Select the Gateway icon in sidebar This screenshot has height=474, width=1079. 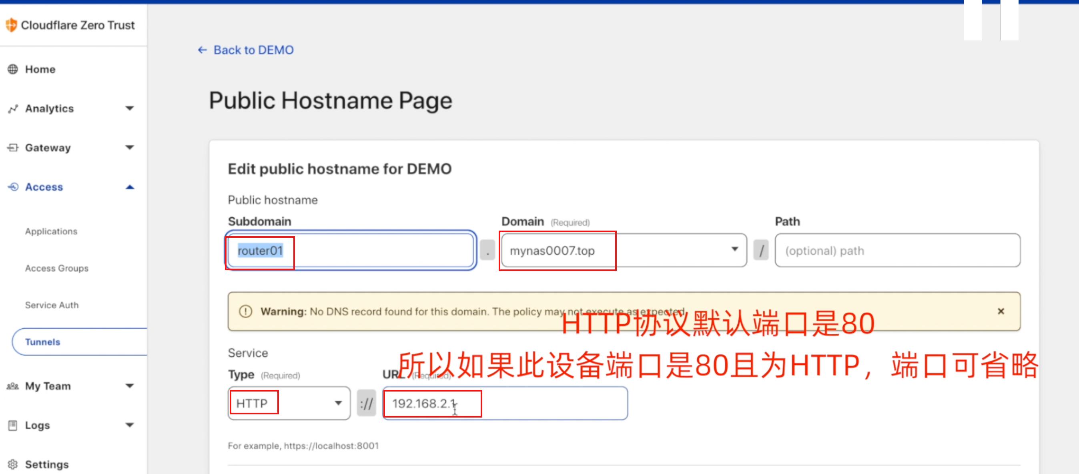point(12,147)
